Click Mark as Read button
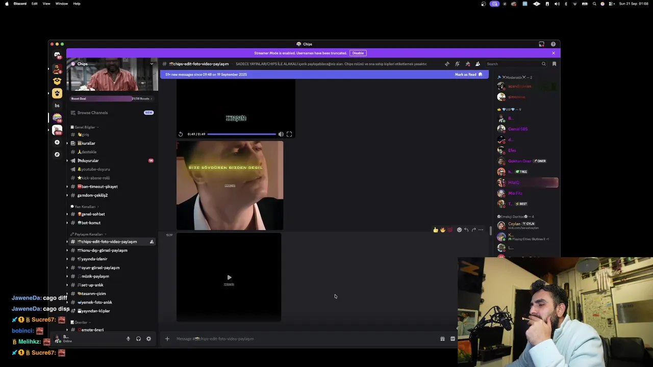This screenshot has width=653, height=367. tap(469, 74)
